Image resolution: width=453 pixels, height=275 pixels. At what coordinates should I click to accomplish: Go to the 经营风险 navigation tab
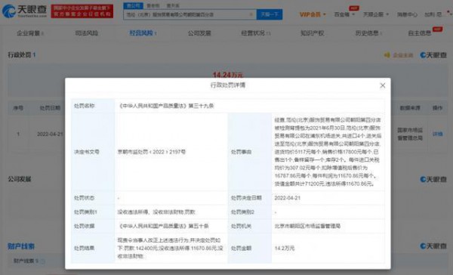point(143,33)
